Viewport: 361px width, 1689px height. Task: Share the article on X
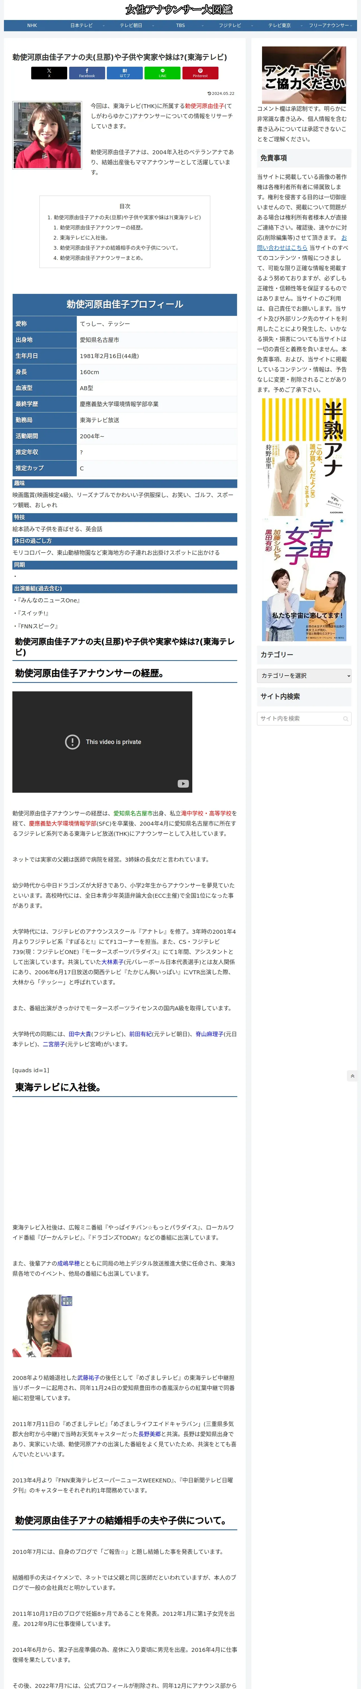click(x=49, y=73)
